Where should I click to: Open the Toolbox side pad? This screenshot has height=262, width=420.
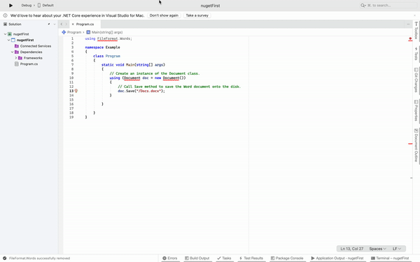[416, 31]
